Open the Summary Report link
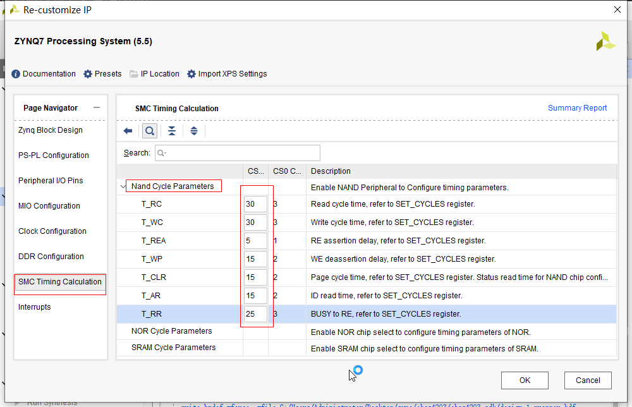This screenshot has height=407, width=632. tap(577, 108)
